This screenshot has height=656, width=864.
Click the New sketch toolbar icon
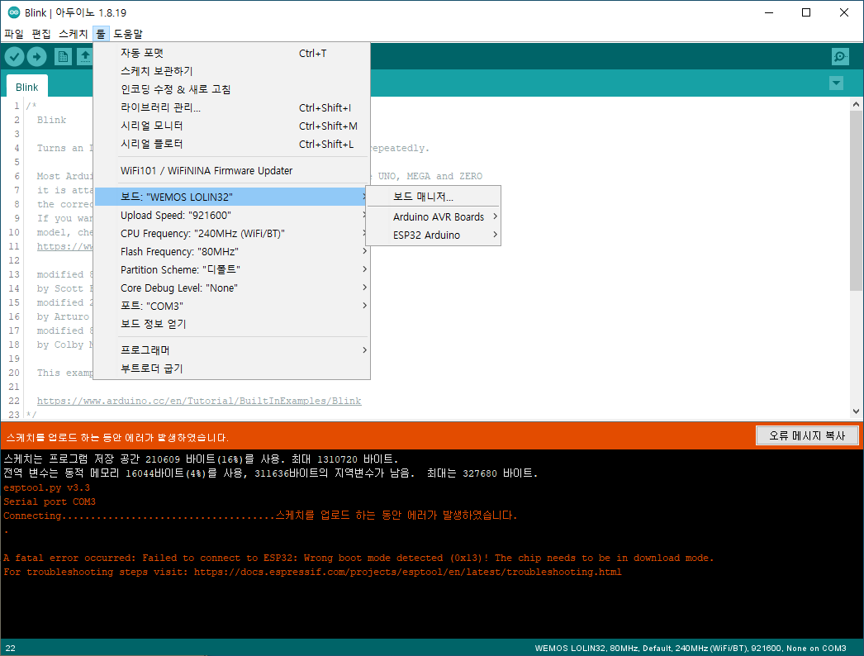pos(63,56)
